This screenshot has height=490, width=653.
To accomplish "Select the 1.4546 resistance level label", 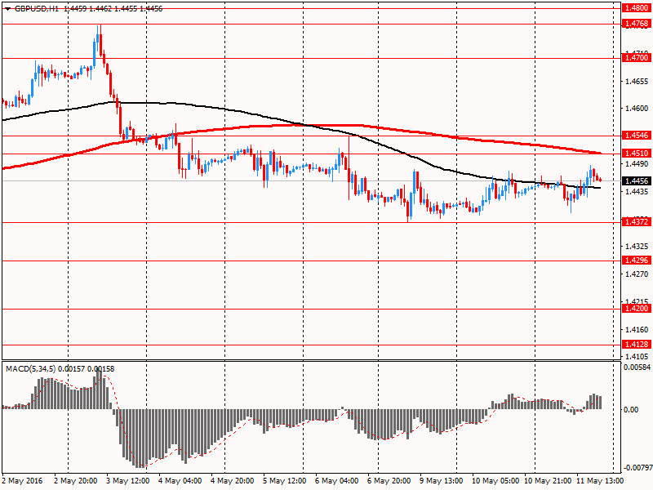I will pyautogui.click(x=637, y=136).
